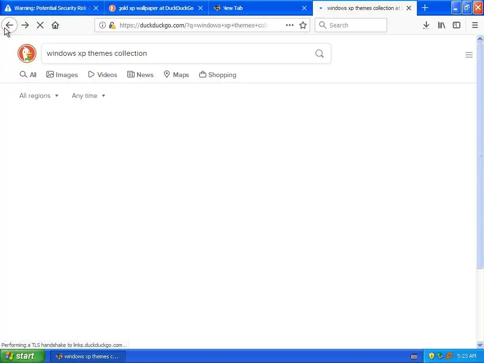This screenshot has width=484, height=363.
Task: Switch to the New Tab tab
Action: click(x=233, y=8)
